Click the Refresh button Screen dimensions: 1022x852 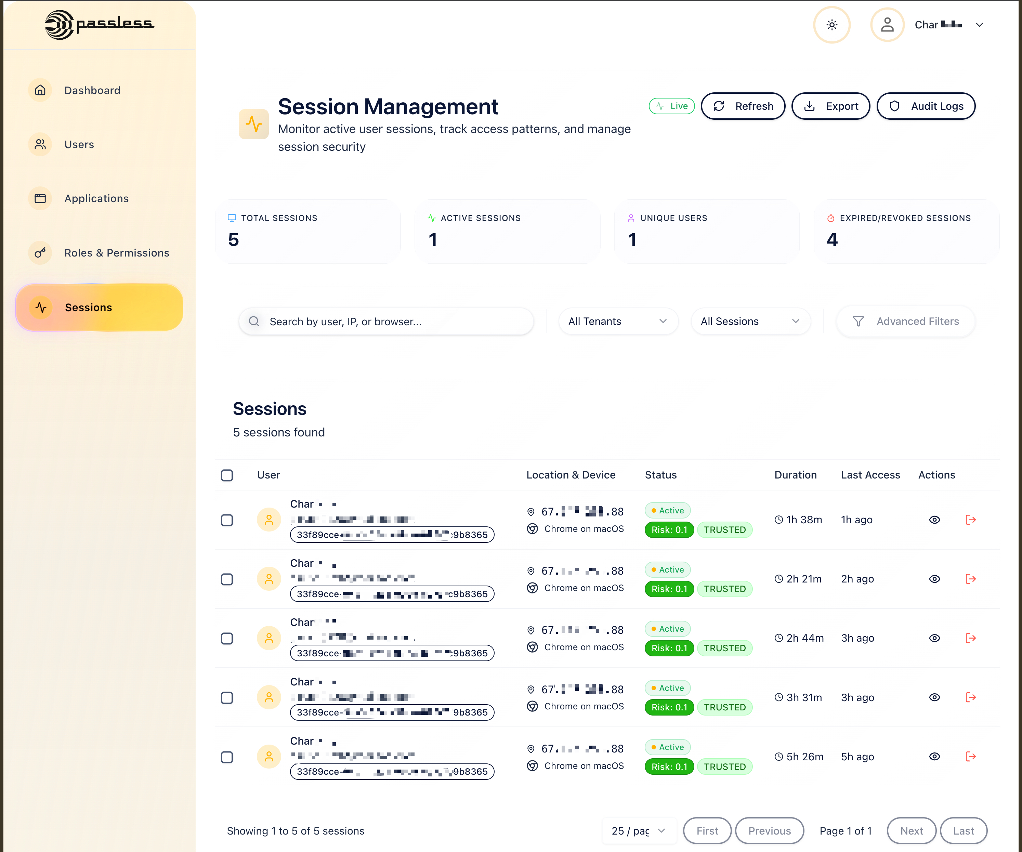[x=743, y=106]
